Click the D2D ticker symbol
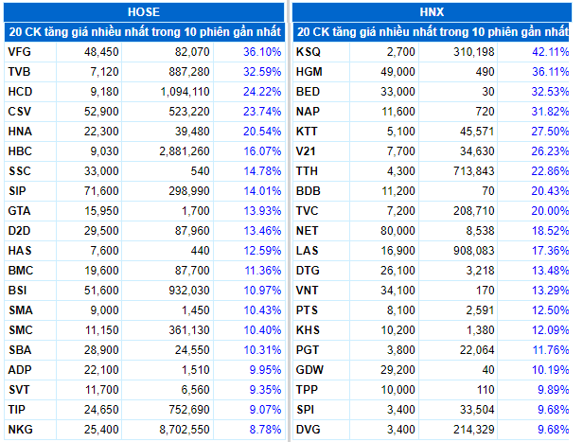Viewport: 583px width, 442px height. [19, 231]
